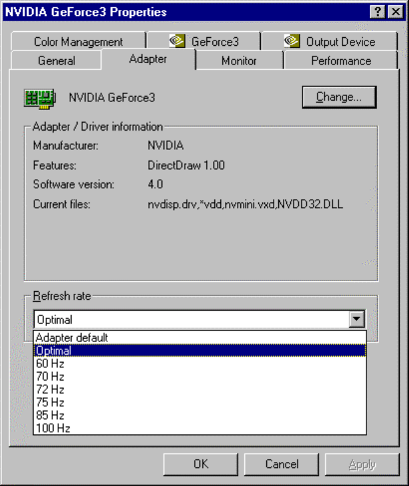The height and width of the screenshot is (486, 409).
Task: Open the Monitor tab
Action: click(239, 60)
